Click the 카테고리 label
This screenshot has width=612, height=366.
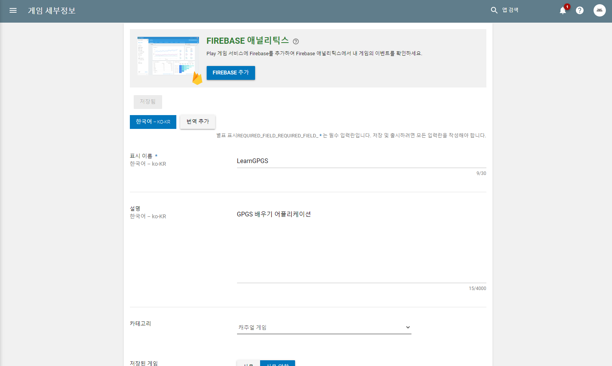(x=141, y=324)
